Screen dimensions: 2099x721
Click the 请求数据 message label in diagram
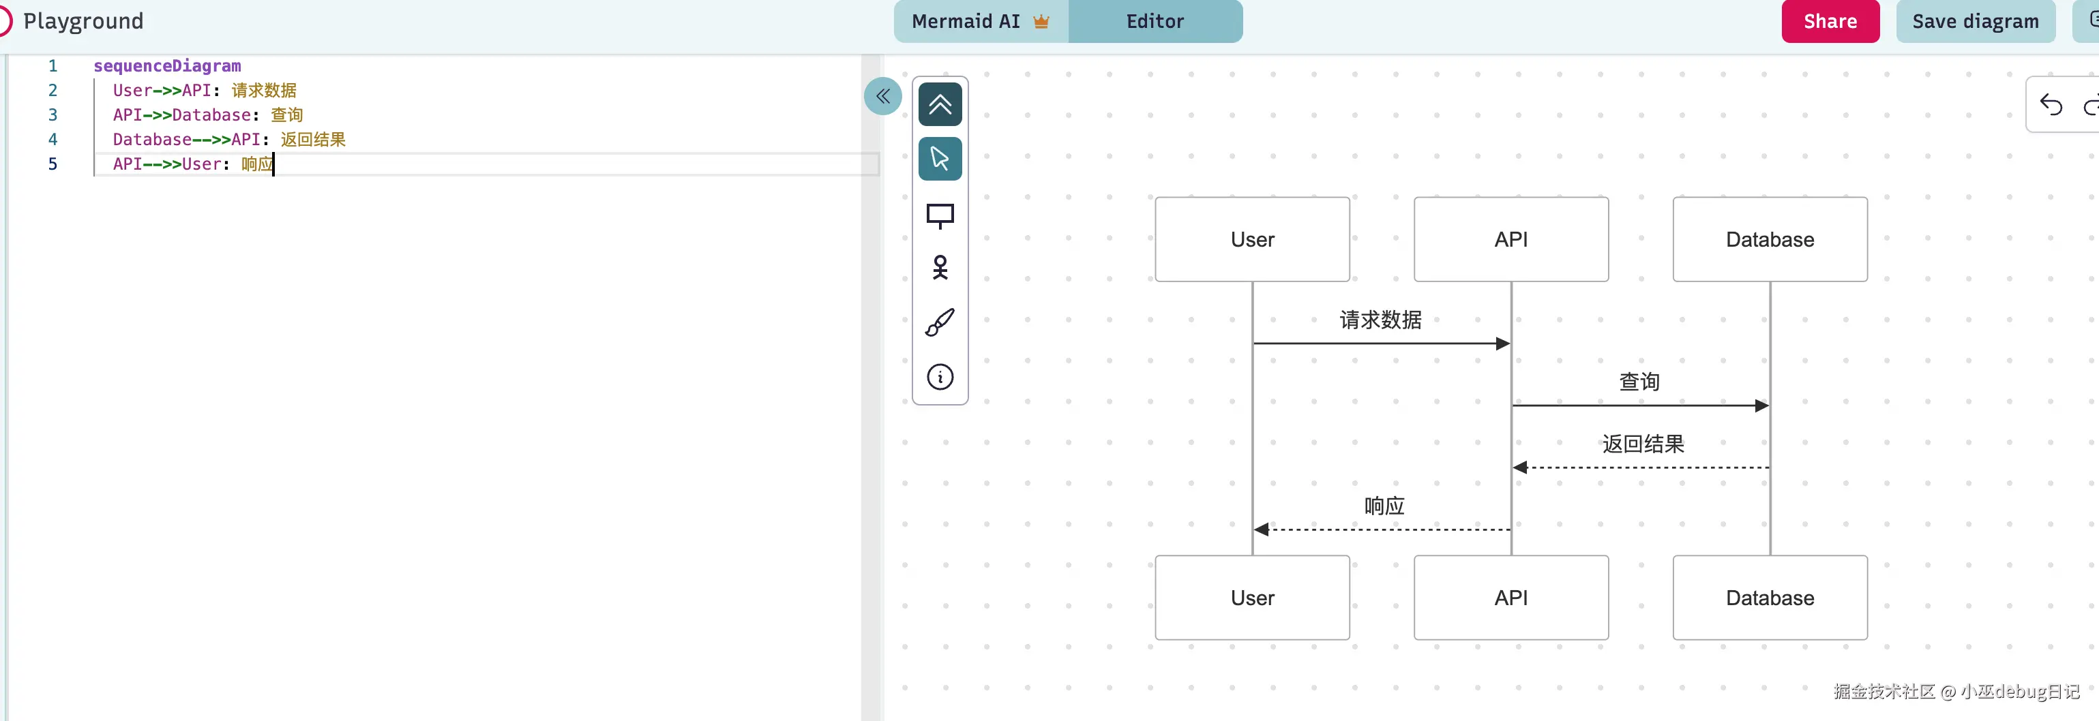[1380, 320]
